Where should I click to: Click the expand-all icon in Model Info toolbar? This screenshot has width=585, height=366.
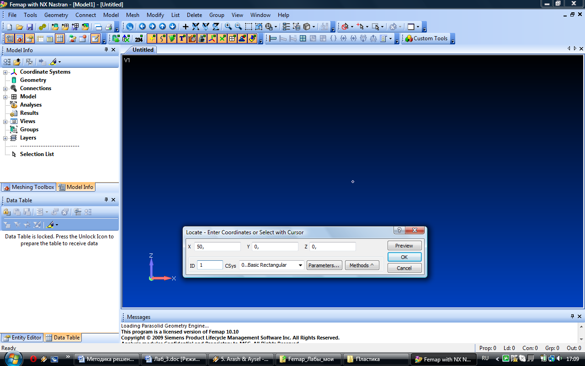[x=7, y=61]
